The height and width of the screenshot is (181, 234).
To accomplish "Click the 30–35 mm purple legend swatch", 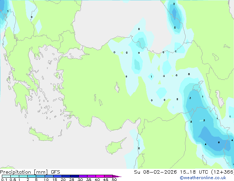I will click(x=83, y=176).
